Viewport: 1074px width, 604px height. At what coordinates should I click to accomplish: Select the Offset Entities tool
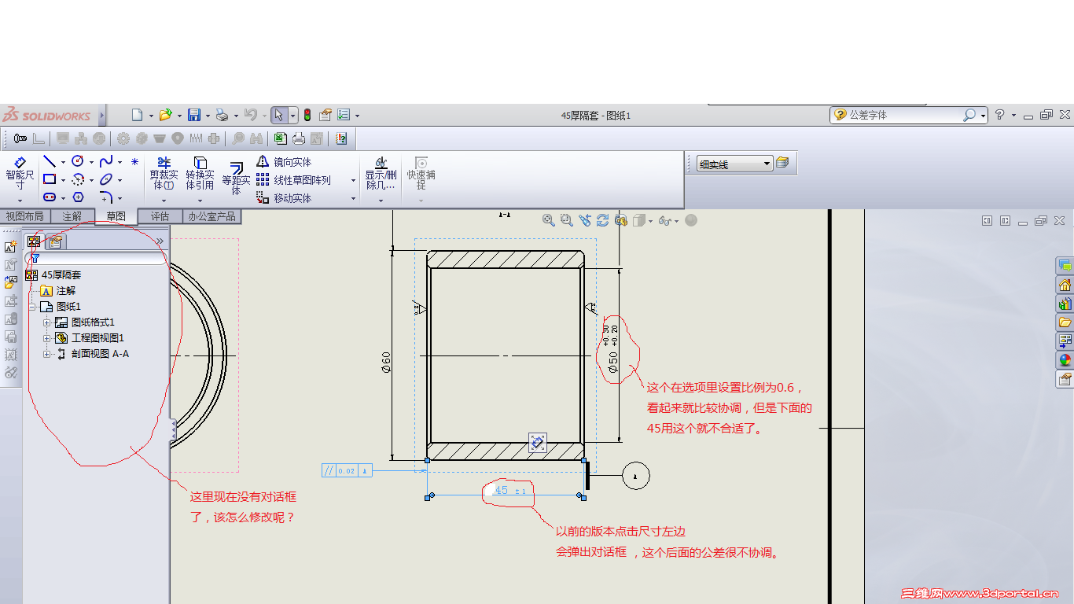pos(236,177)
